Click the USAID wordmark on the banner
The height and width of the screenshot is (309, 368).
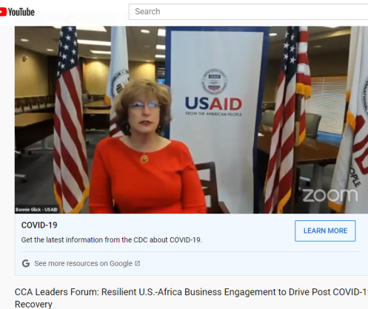click(x=213, y=103)
